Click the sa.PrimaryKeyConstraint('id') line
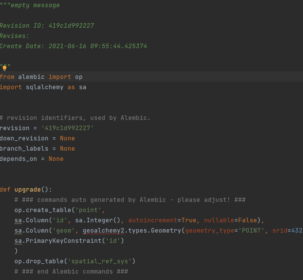This screenshot has height=280, width=303. [69, 241]
